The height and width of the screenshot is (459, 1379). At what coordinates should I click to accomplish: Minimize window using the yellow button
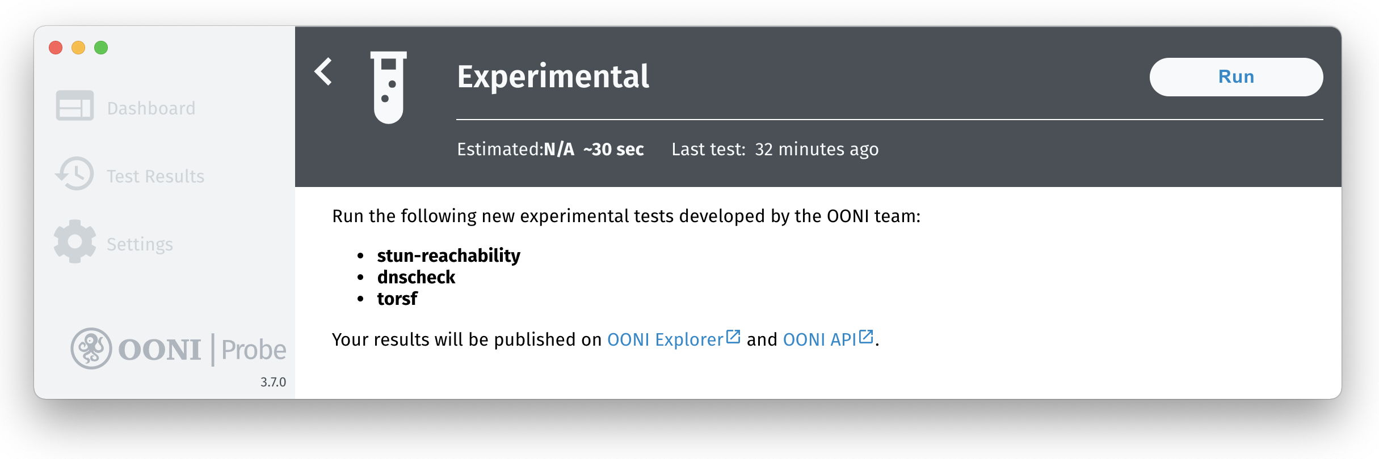(x=78, y=48)
